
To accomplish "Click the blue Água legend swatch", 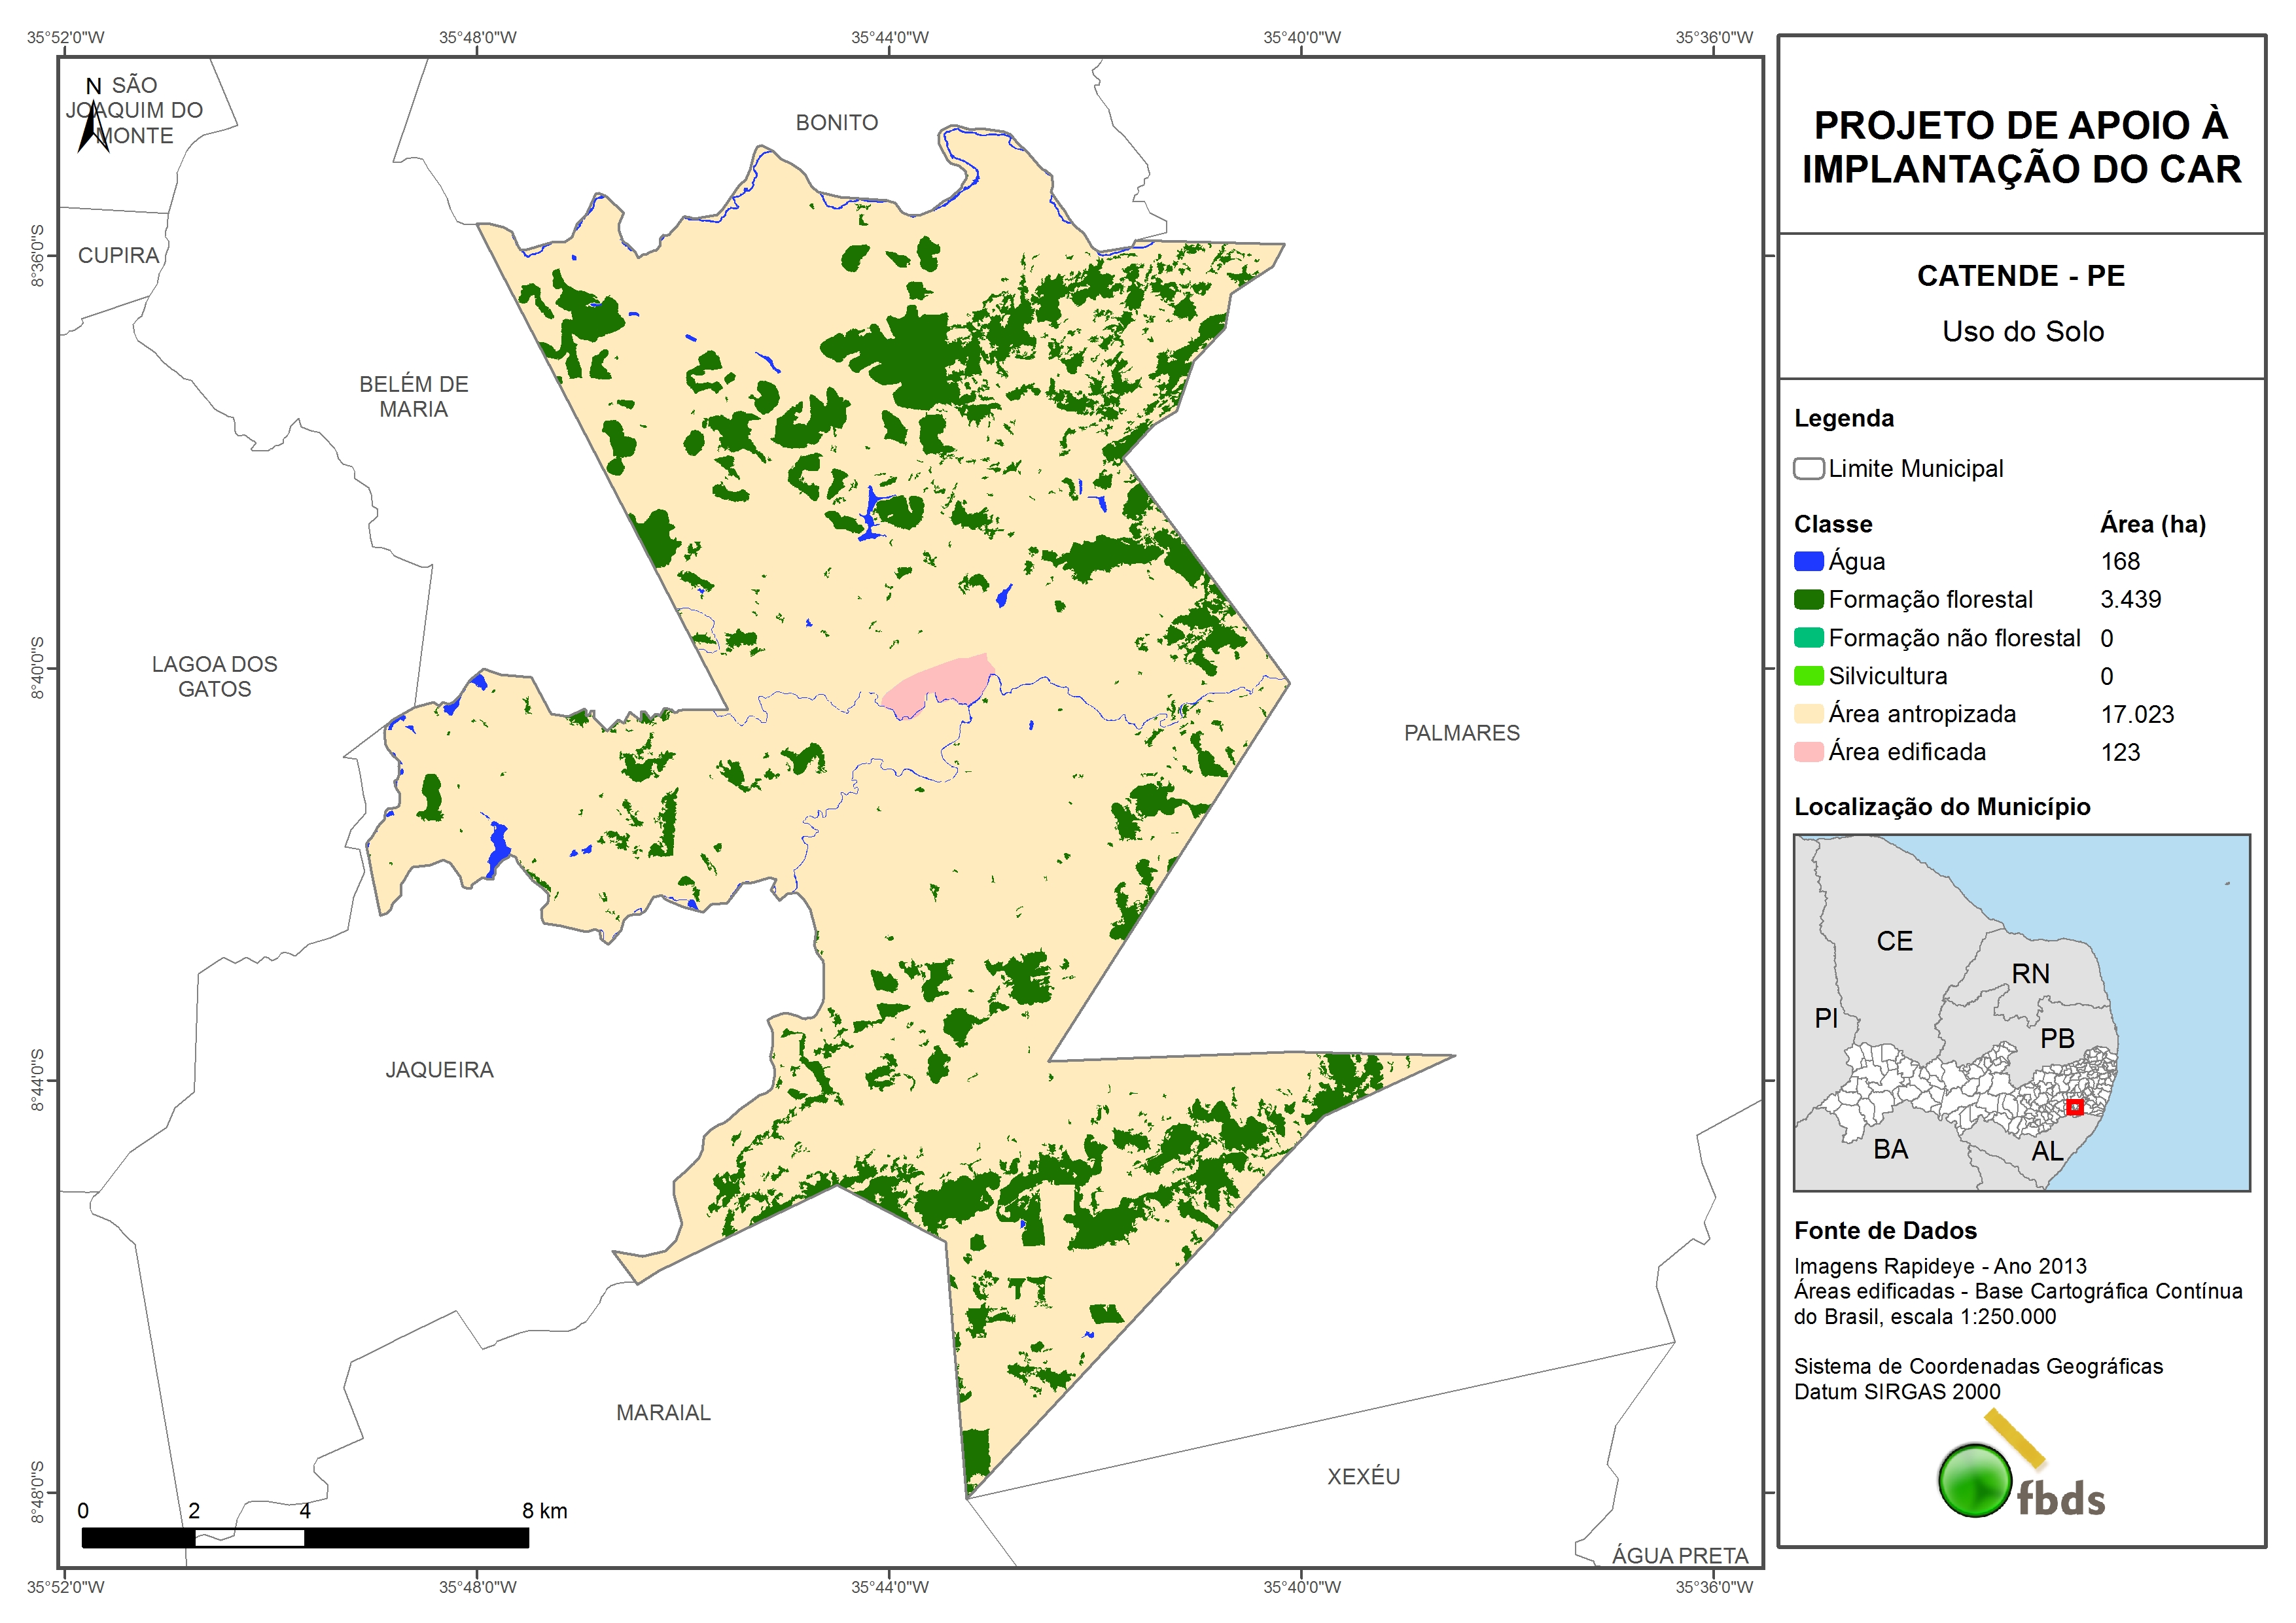I will pos(1808,561).
